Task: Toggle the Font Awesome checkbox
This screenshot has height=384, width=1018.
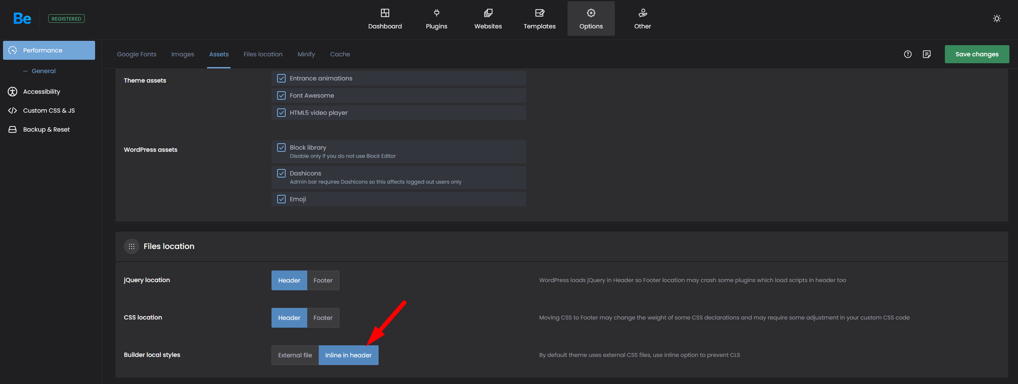Action: tap(281, 95)
